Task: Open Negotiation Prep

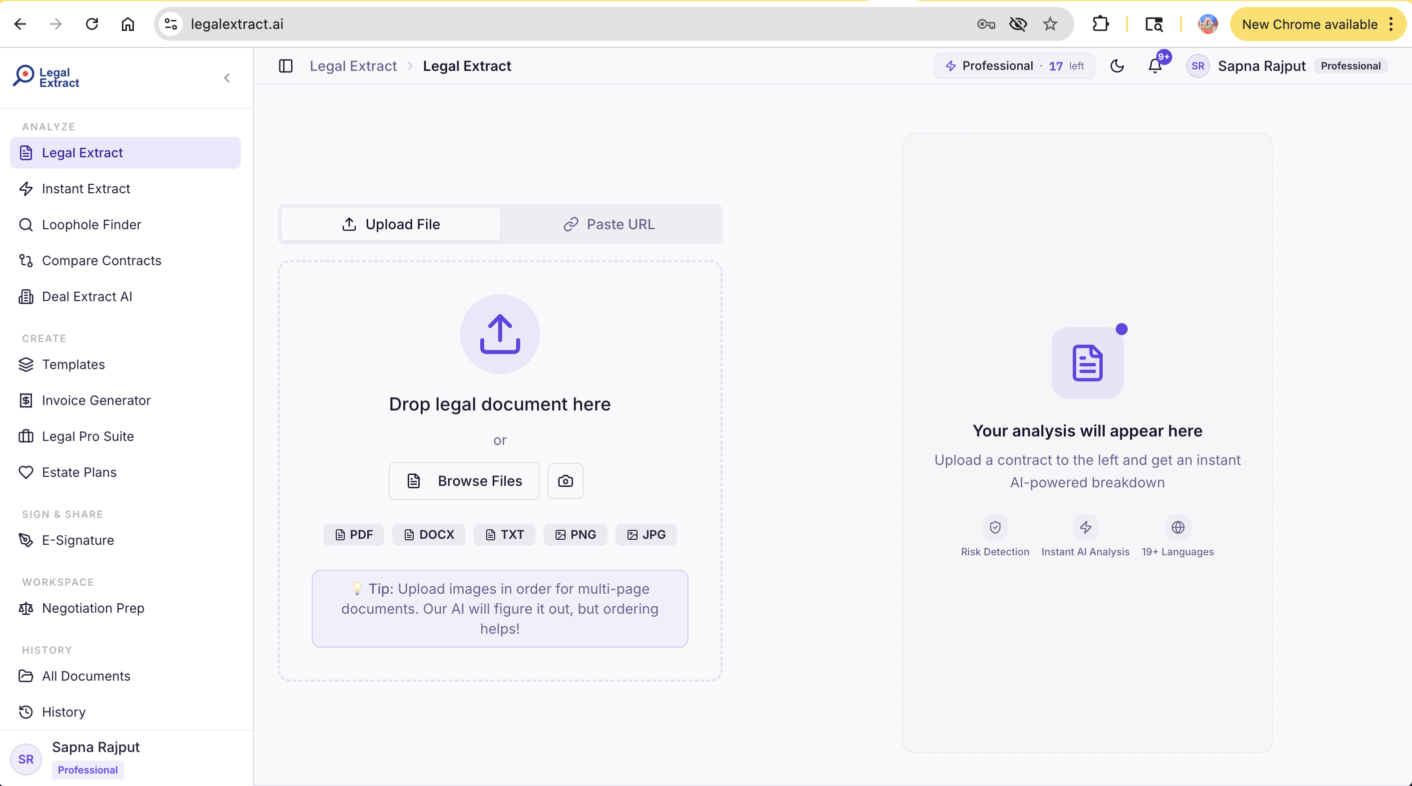Action: pos(125,608)
